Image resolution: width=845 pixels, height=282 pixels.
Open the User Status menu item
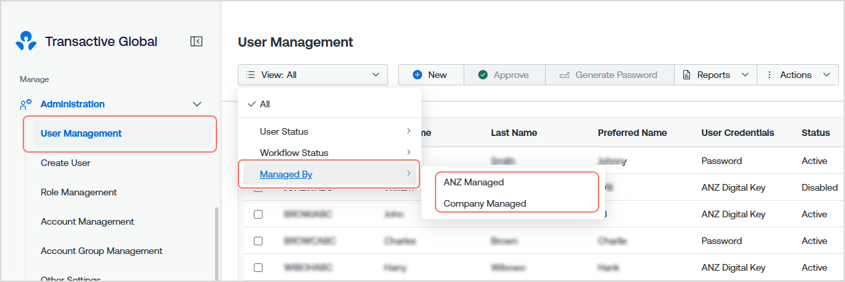click(330, 131)
